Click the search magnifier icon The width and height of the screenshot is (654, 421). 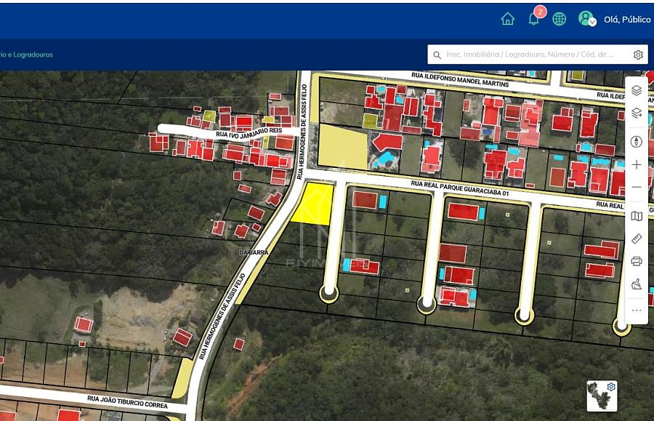[x=437, y=55]
